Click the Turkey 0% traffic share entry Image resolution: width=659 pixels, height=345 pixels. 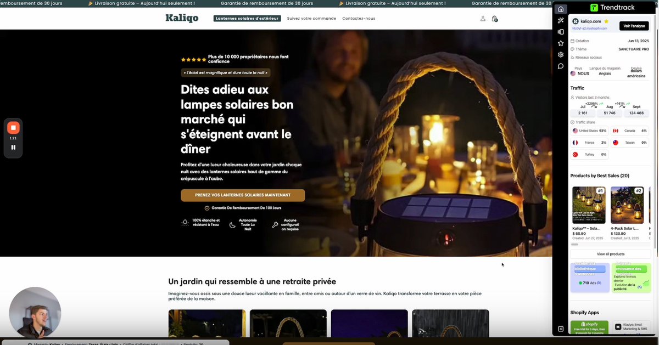[x=590, y=155]
